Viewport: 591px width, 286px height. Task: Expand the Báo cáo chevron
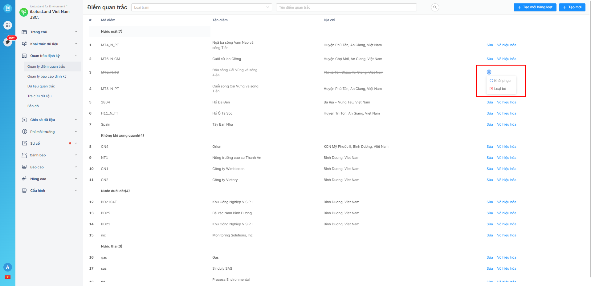click(76, 167)
